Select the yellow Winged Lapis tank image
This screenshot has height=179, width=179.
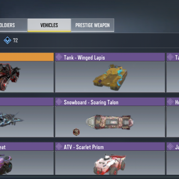point(110,77)
